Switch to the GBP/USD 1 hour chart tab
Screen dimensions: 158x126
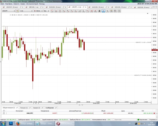coord(34,7)
